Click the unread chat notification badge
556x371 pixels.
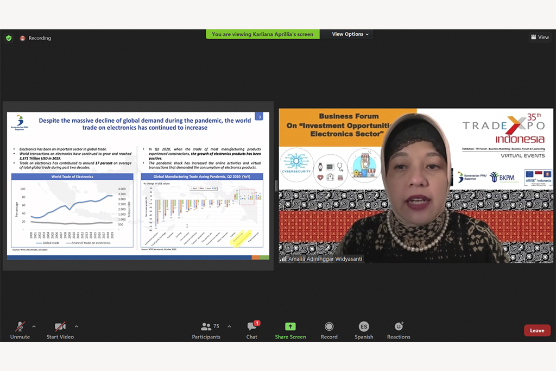[x=257, y=323]
